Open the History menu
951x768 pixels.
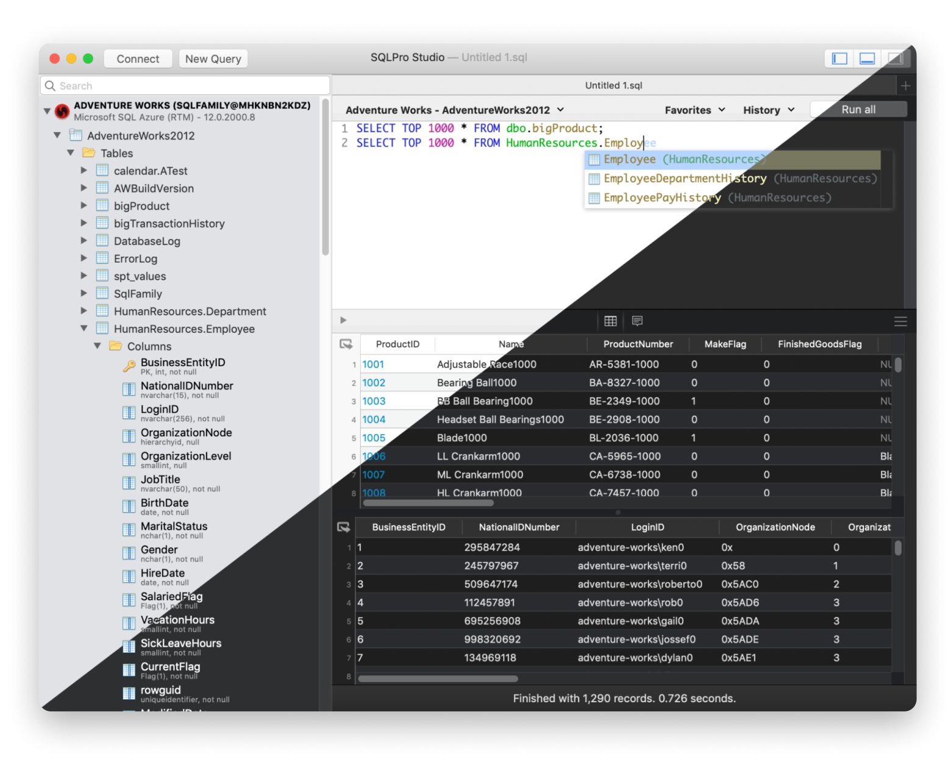[769, 110]
